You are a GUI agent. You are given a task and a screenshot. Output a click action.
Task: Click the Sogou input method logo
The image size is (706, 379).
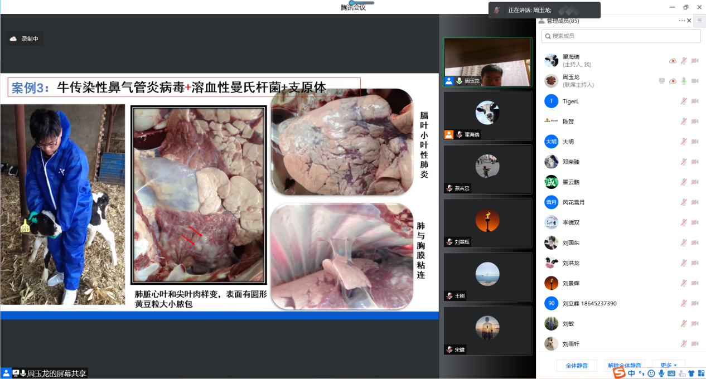[x=619, y=372]
